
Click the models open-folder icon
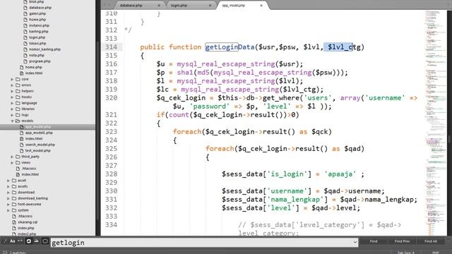pos(18,121)
